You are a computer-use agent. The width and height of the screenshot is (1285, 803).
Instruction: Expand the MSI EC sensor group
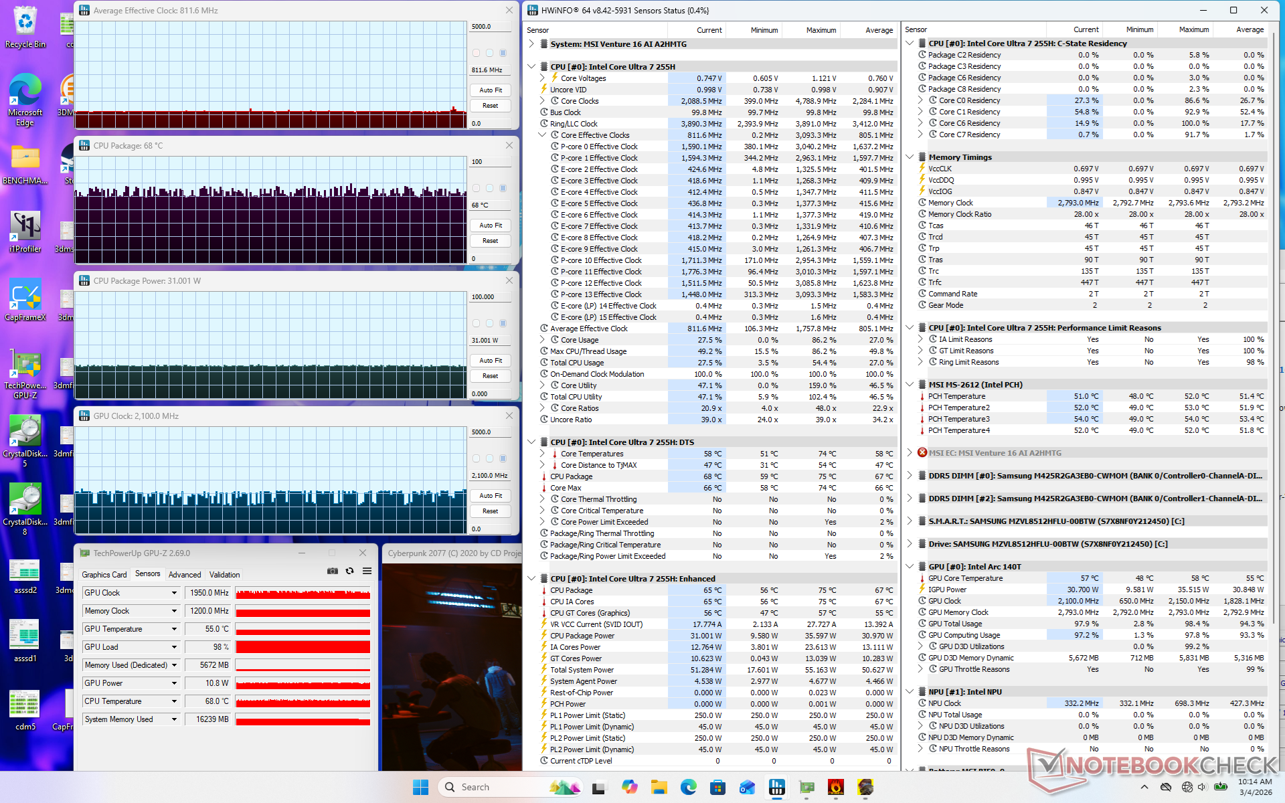click(910, 453)
